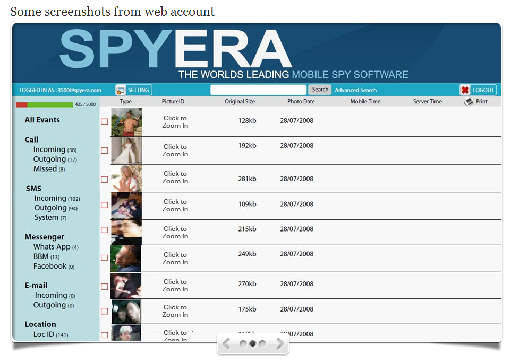Click 'Click to Zoom In' for 281kb row
Screen dimensions: 520x364
point(175,177)
